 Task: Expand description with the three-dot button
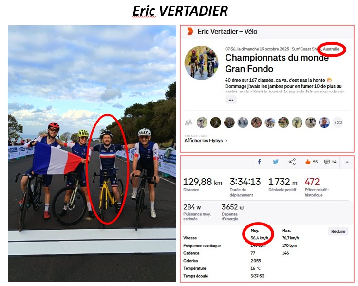click(x=231, y=100)
